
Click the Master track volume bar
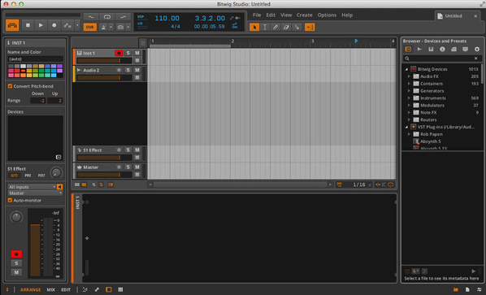tap(105, 175)
